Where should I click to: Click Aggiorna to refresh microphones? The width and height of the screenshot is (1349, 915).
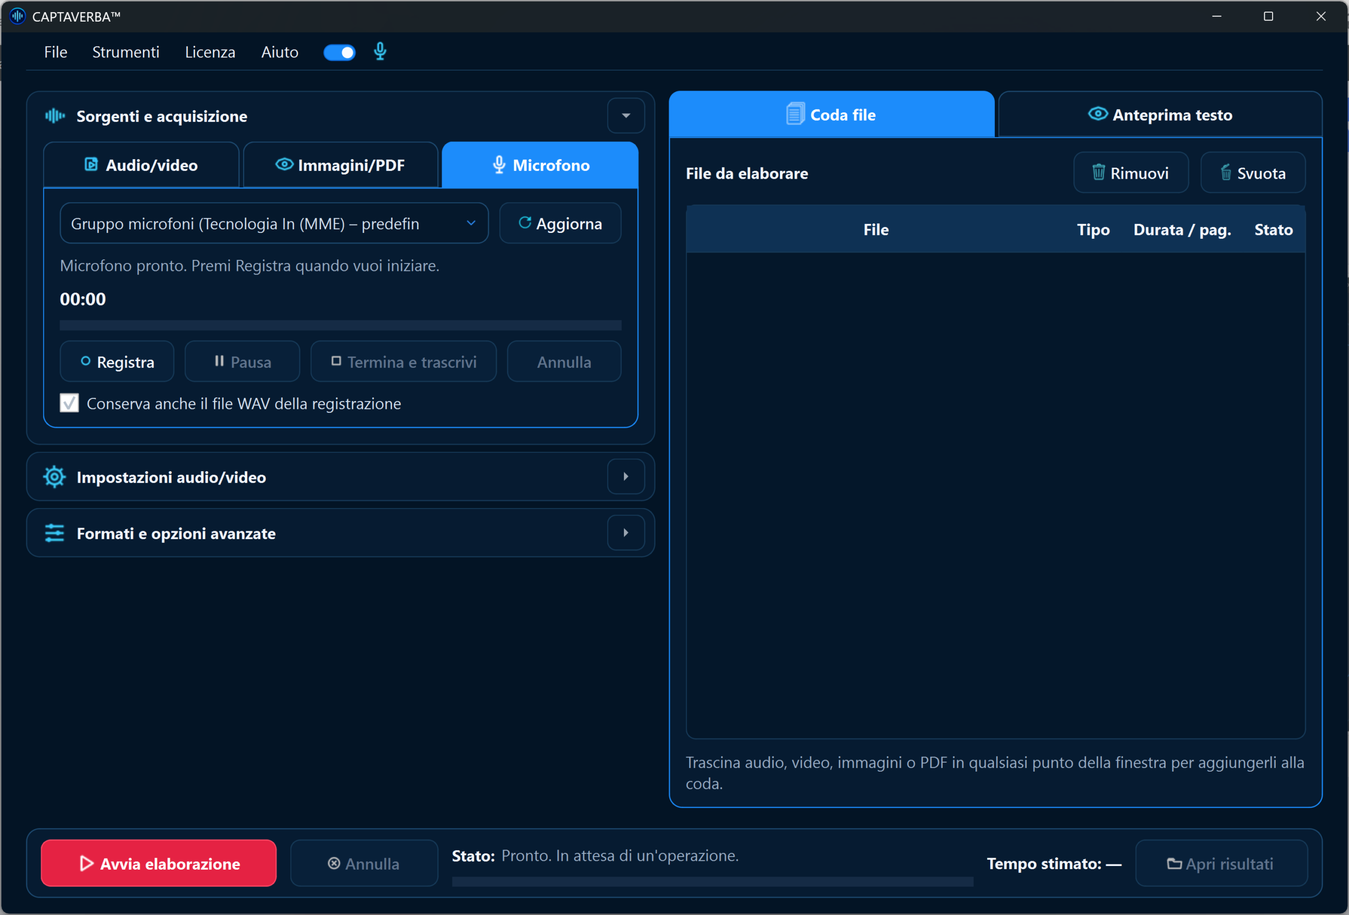tap(560, 223)
